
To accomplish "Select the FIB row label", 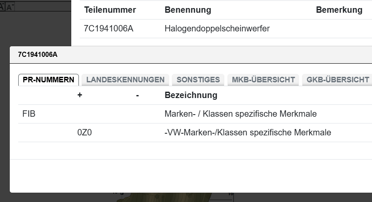I will click(x=28, y=114).
